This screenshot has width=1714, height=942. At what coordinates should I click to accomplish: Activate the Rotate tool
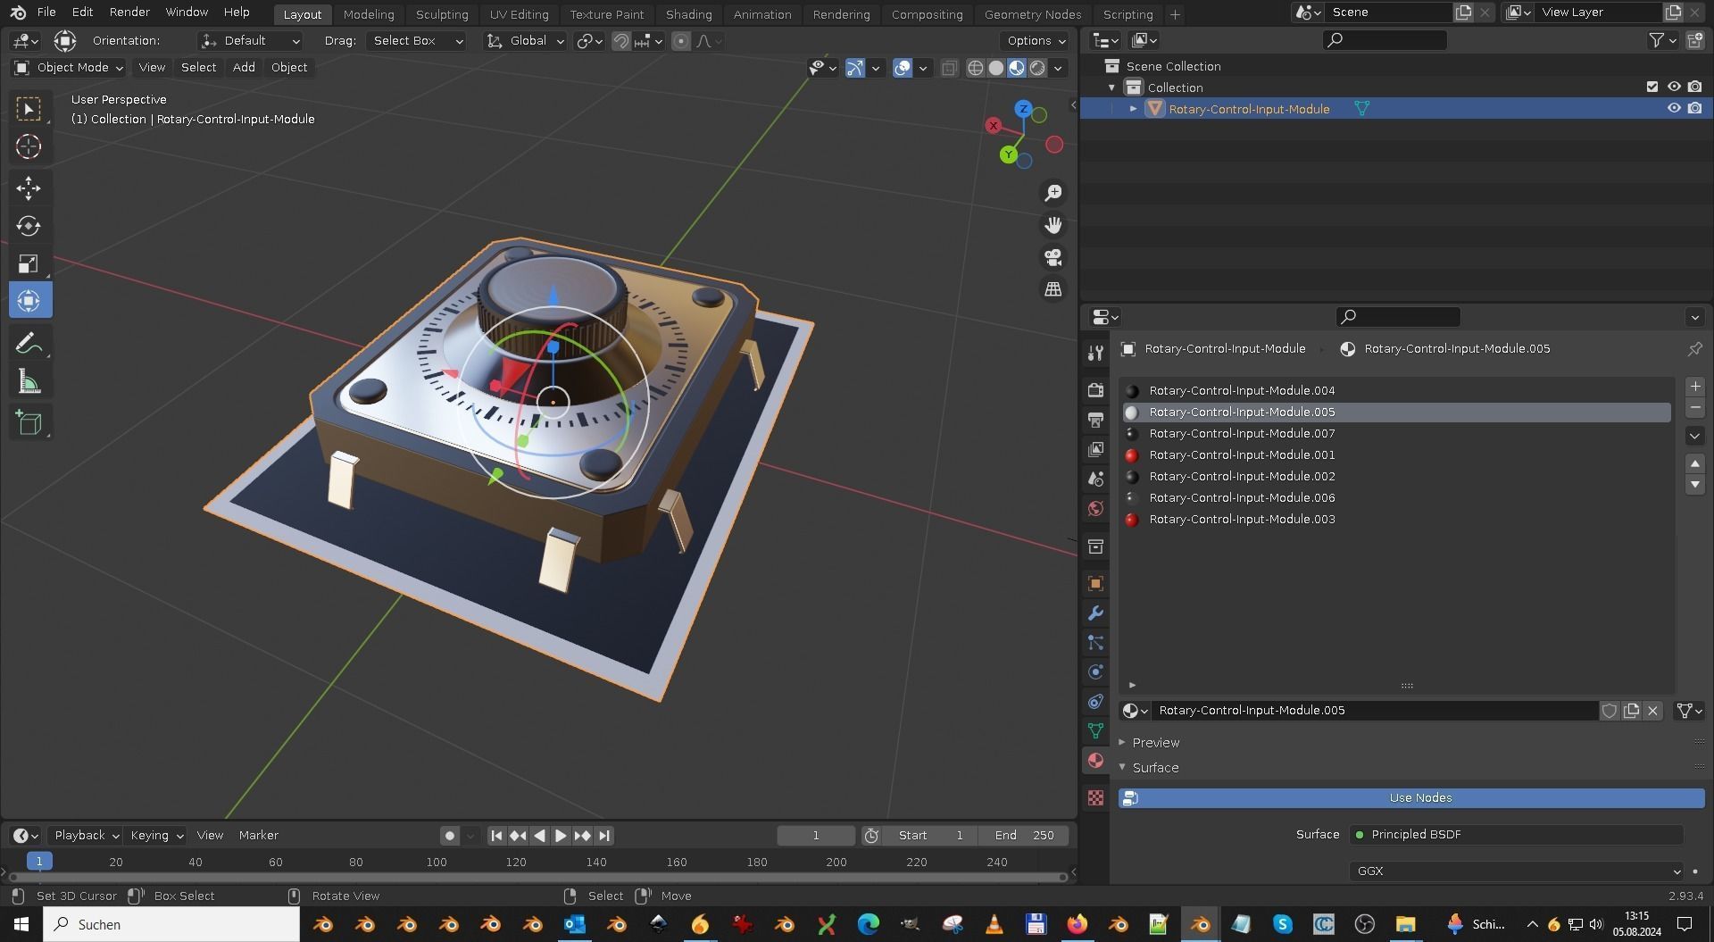point(29,226)
